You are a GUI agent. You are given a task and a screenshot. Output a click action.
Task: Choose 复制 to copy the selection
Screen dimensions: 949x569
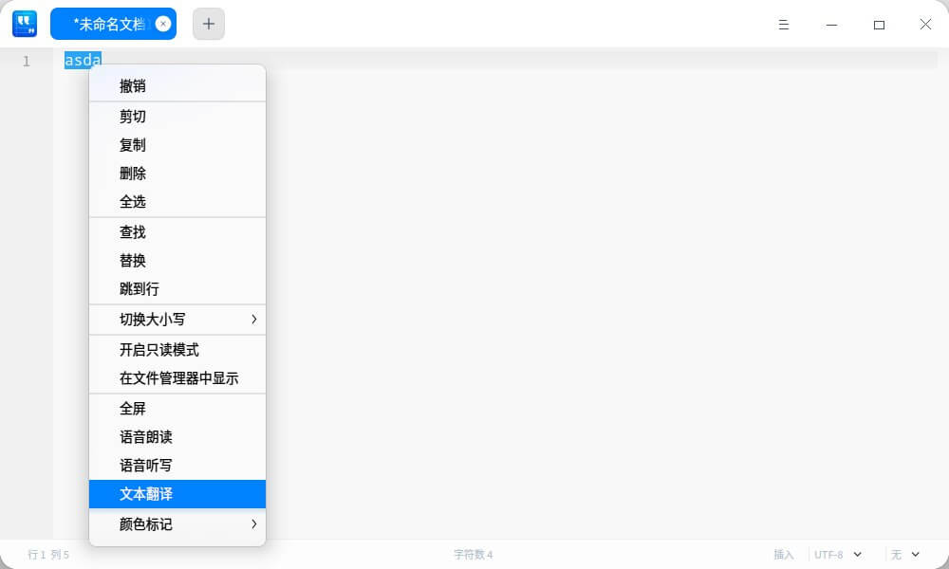pyautogui.click(x=133, y=144)
